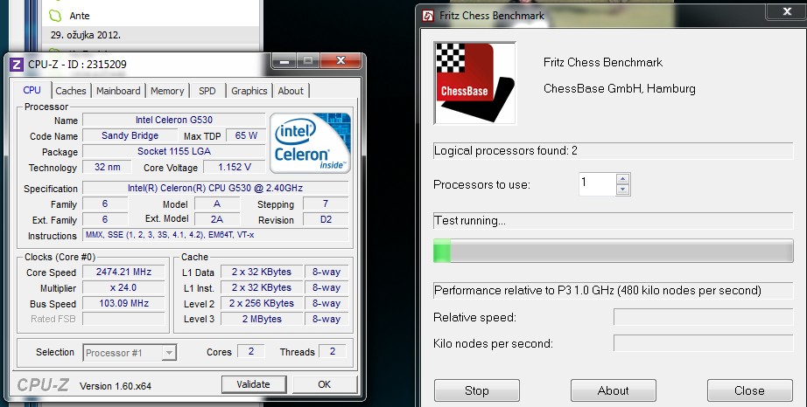This screenshot has height=407, width=807.
Task: Click the 29. ožujka 2012. date entry
Action: point(86,36)
